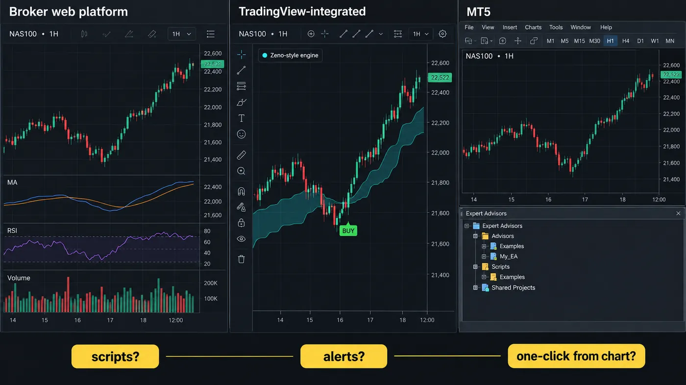The height and width of the screenshot is (385, 686).
Task: Switch MT5 chart to W1 timeframe
Action: pyautogui.click(x=655, y=41)
